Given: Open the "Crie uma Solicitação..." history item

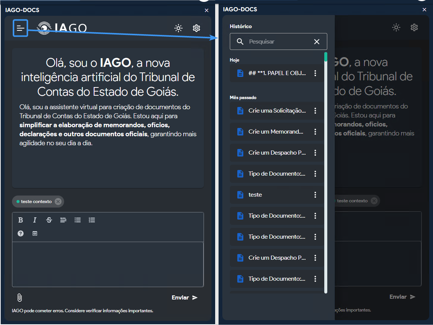Looking at the screenshot, I should click(x=277, y=111).
